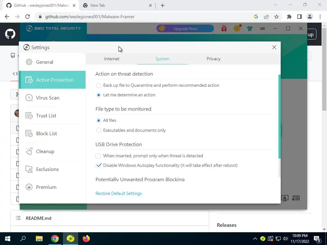Switch to the New Tab browser tab

pos(117,5)
